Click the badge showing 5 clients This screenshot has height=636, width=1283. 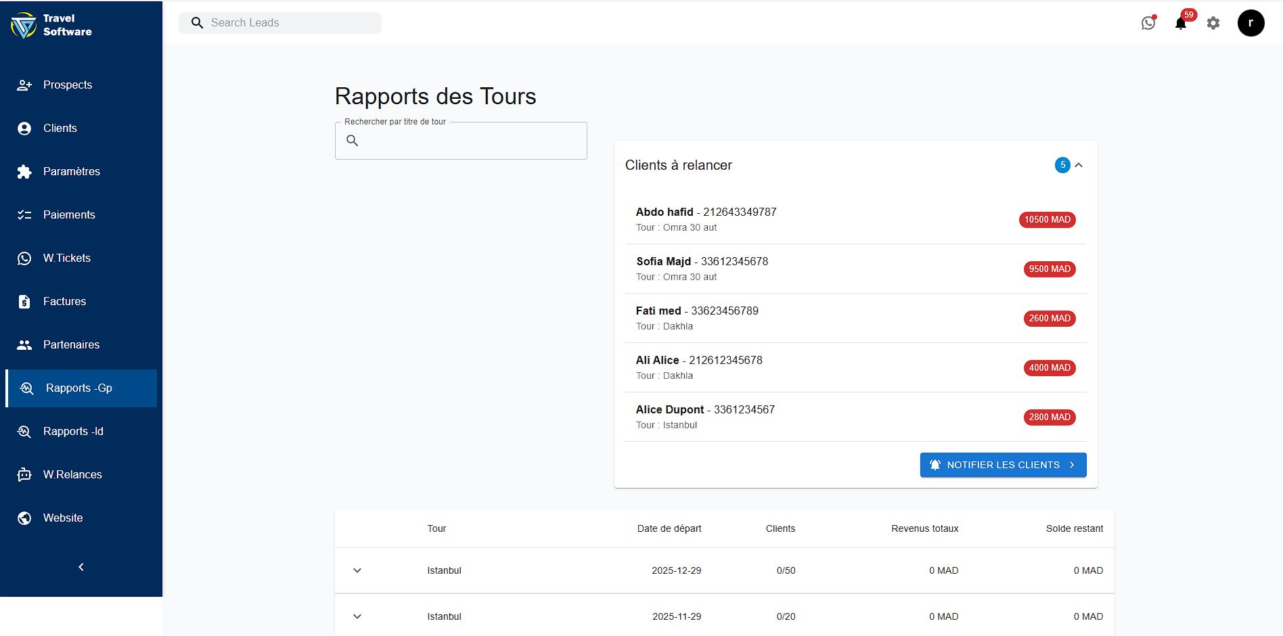coord(1062,164)
